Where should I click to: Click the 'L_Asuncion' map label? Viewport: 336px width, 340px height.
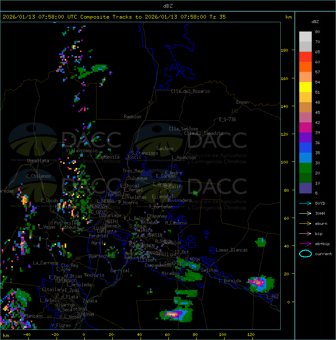point(184,157)
